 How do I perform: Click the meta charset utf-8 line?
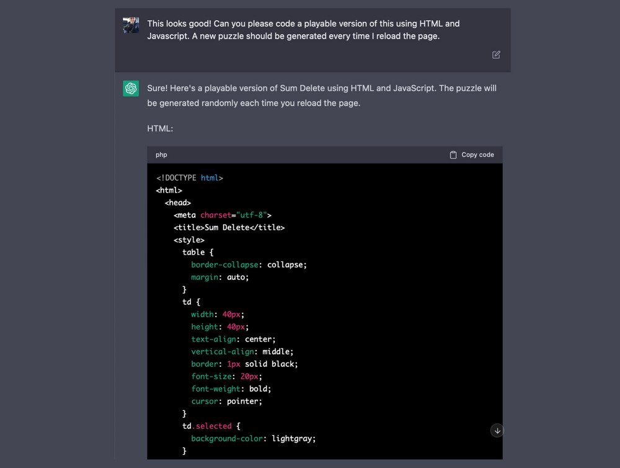[x=222, y=215]
